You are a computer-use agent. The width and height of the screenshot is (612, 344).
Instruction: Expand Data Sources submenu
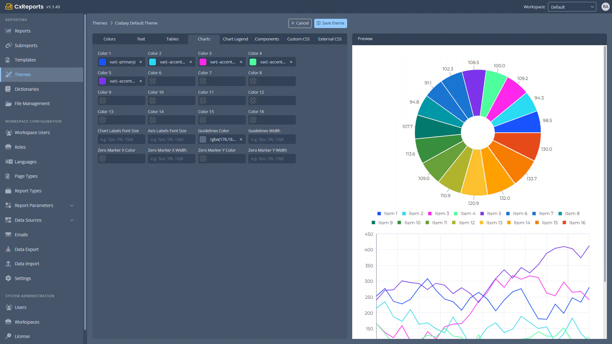tap(72, 220)
